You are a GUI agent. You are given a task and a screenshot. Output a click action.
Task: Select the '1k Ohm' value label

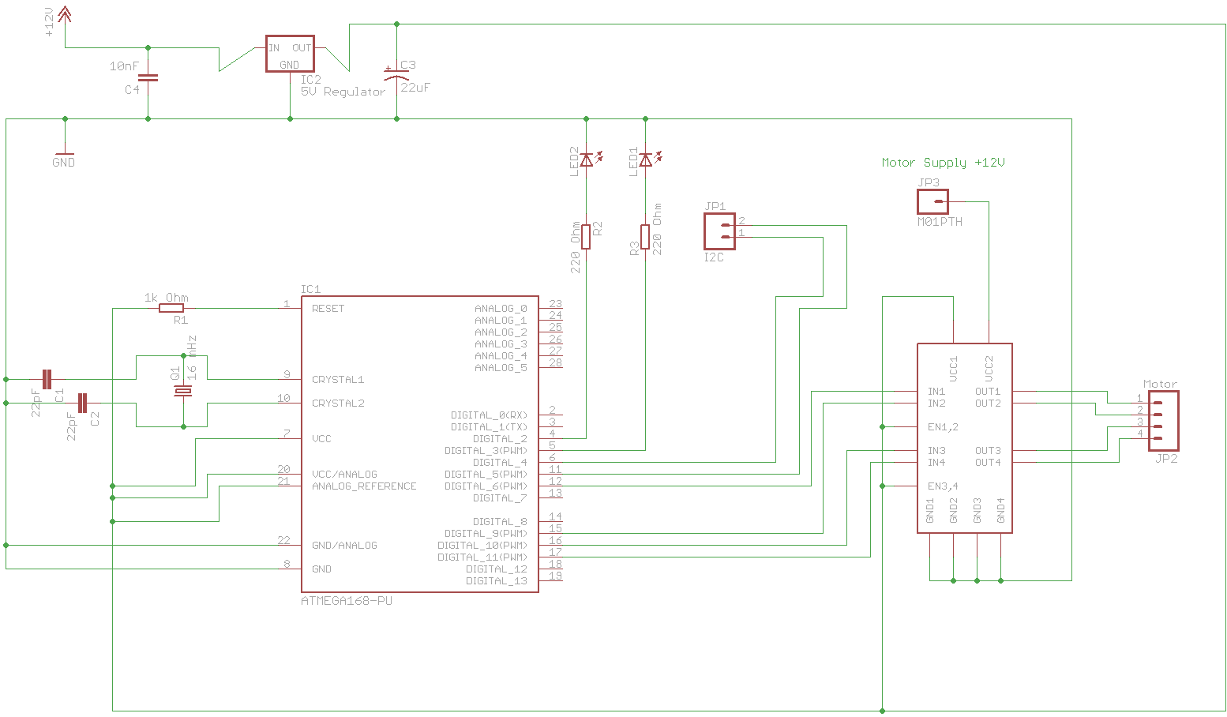coord(166,298)
